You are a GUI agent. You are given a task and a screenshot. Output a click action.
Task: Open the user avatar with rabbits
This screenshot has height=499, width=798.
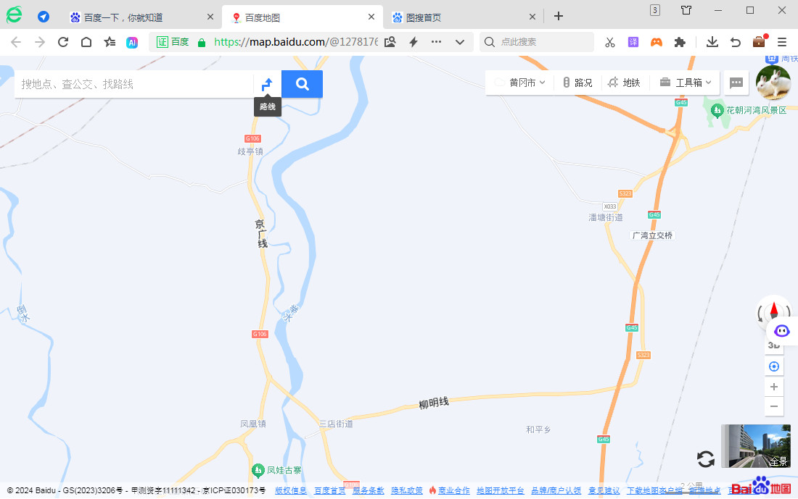[773, 83]
